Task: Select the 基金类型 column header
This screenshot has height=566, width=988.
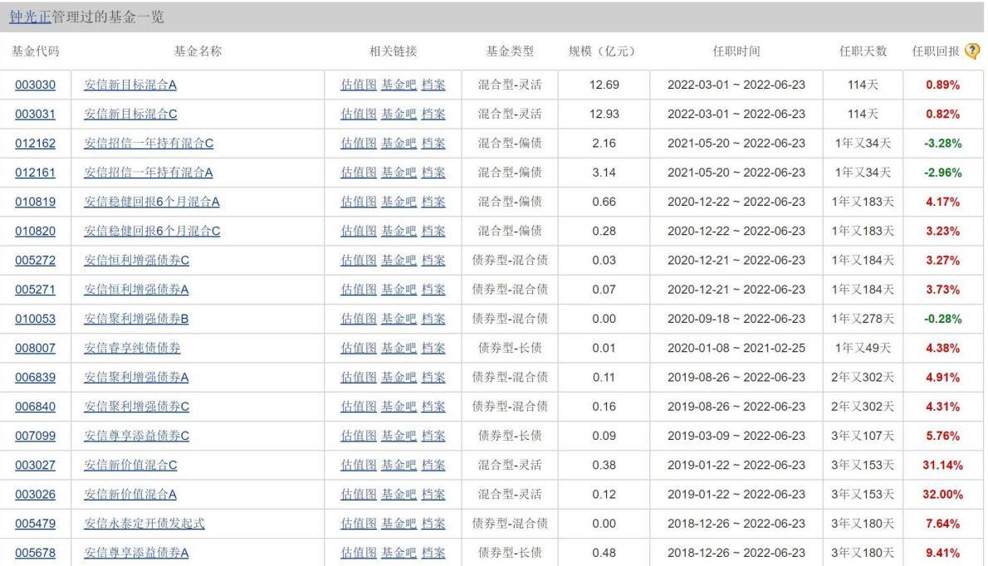Action: (x=509, y=51)
